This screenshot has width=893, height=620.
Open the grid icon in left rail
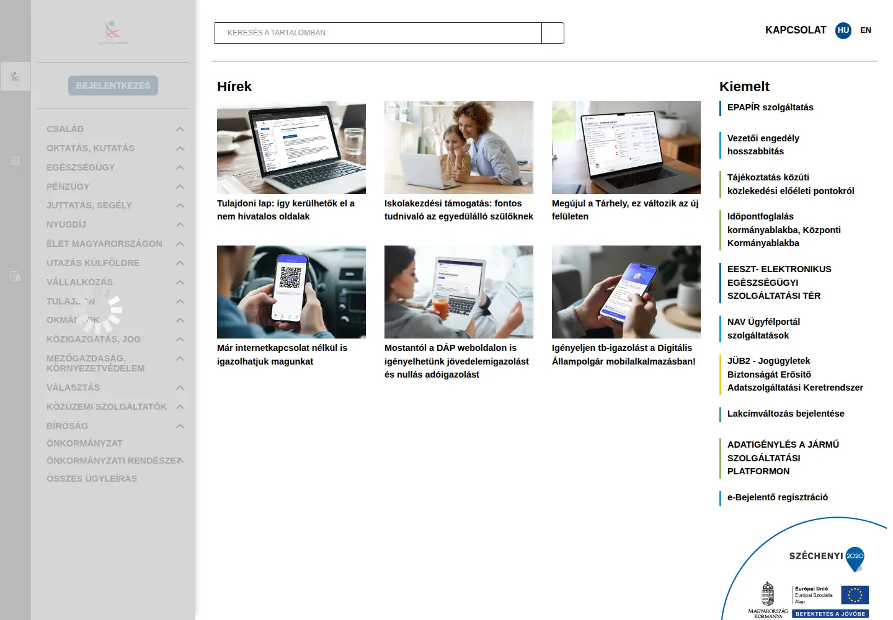(x=16, y=161)
